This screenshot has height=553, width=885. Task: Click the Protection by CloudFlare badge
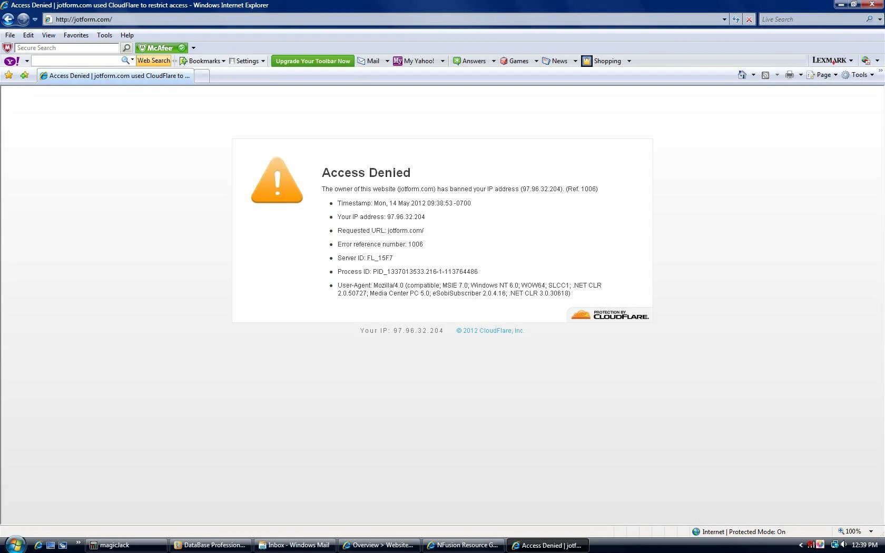click(x=610, y=314)
